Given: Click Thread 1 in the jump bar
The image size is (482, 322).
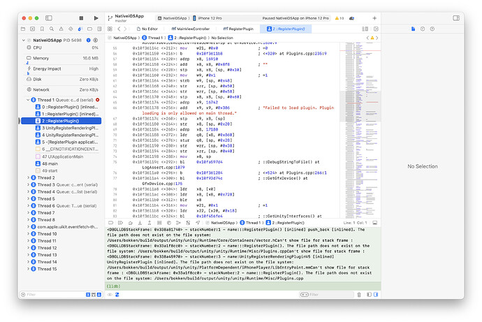Looking at the screenshot, I should [152, 38].
